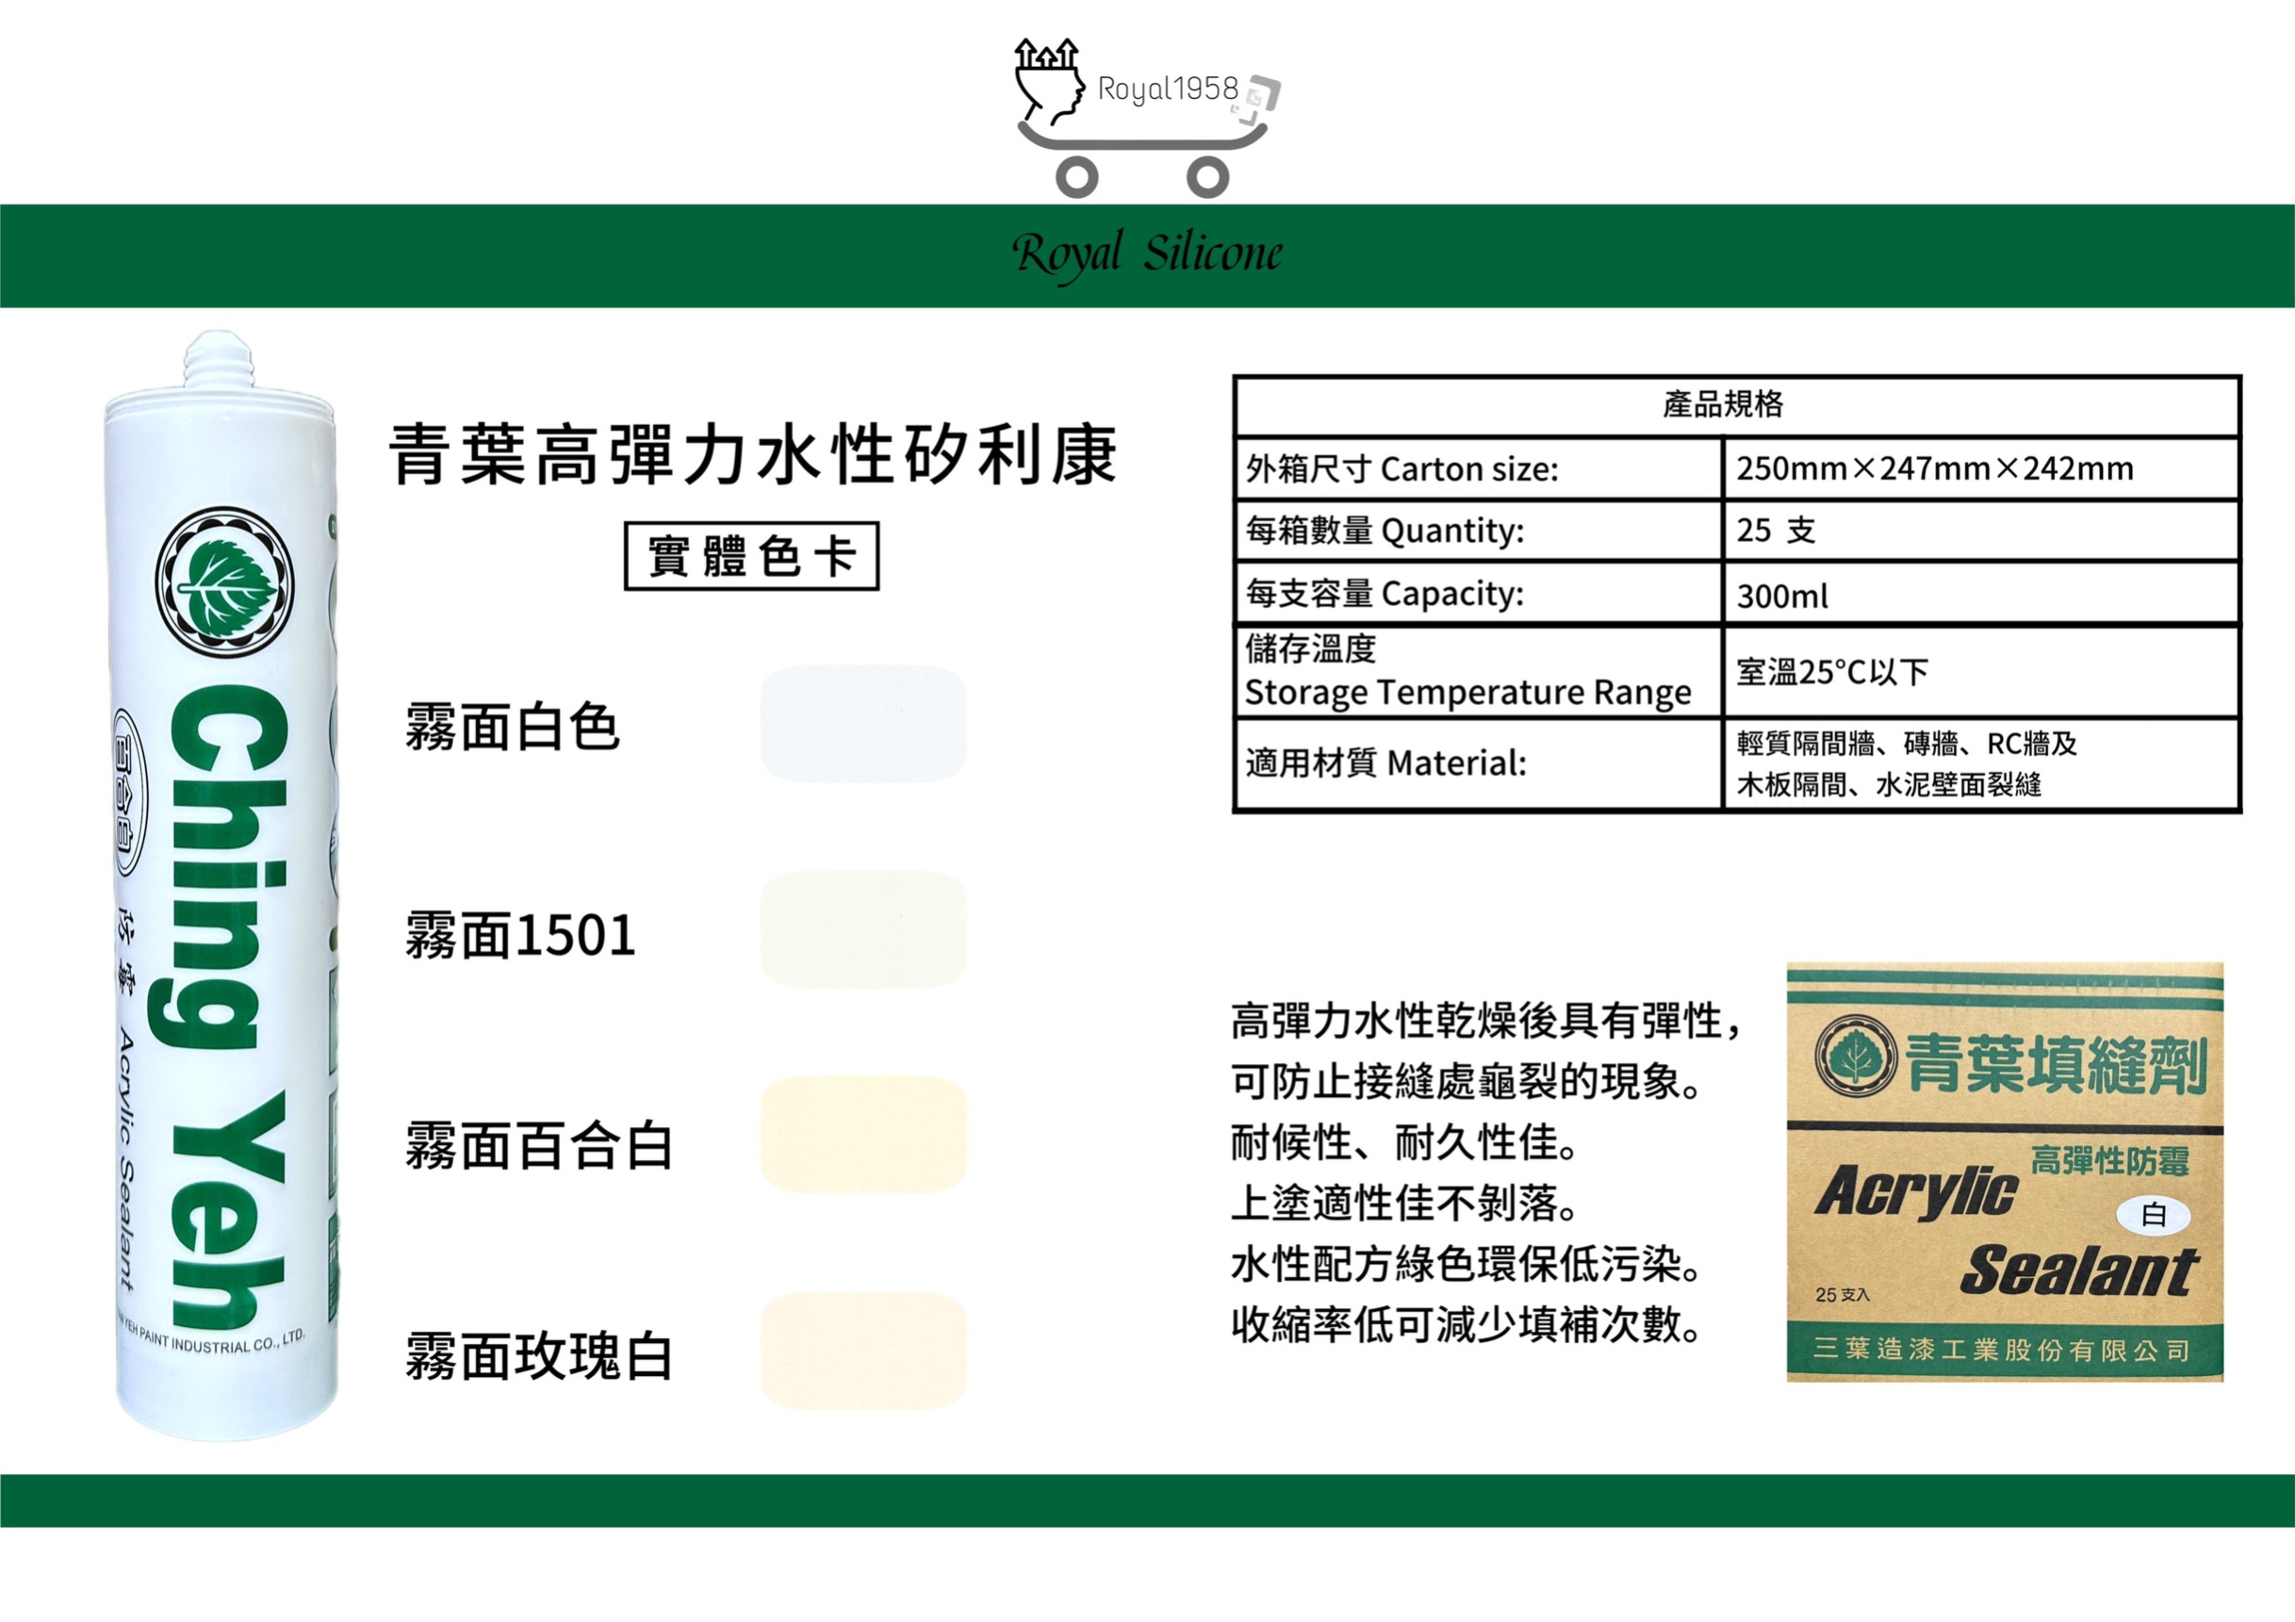The height and width of the screenshot is (1622, 2295).
Task: Click the 外箱尺寸 Carton size cell
Action: click(x=1480, y=468)
